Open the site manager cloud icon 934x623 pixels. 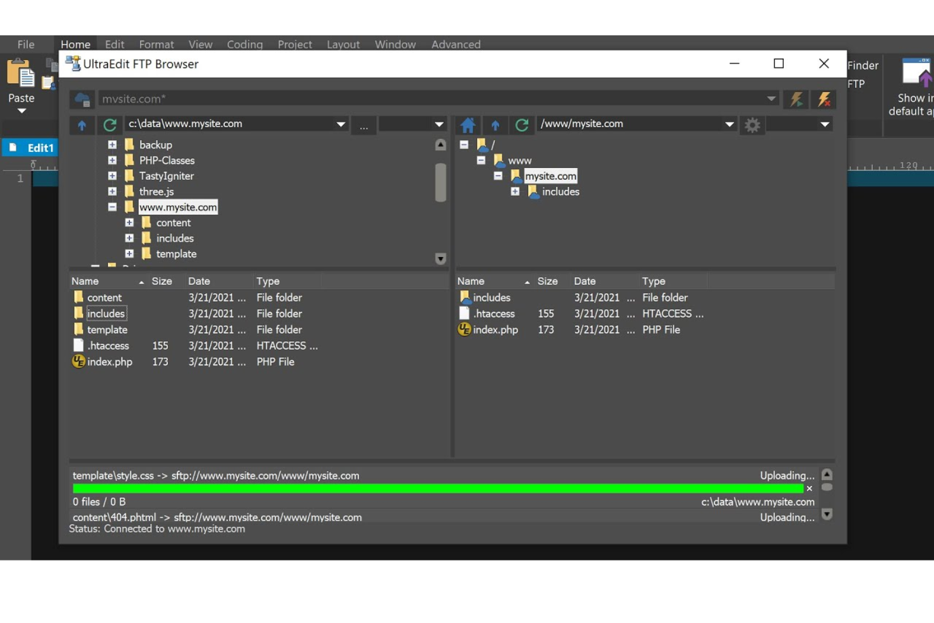click(x=83, y=99)
